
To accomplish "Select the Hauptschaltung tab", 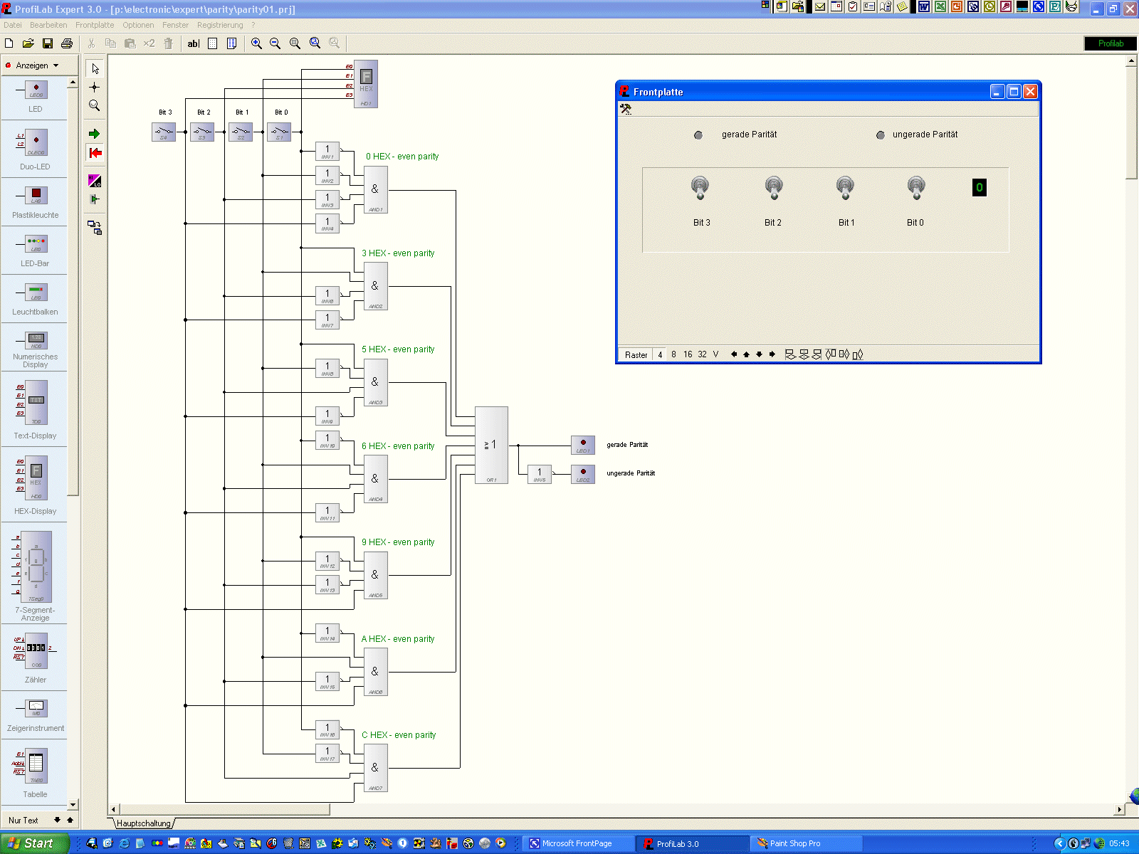I will coord(144,823).
